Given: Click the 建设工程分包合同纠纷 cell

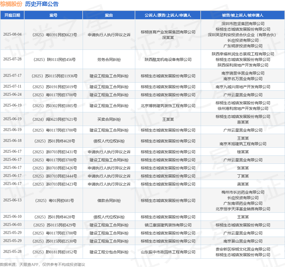Looking at the screenshot, I should click(109, 252).
